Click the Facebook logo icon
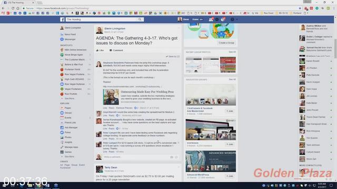Viewport: 337px width, 189px height. (62, 19)
